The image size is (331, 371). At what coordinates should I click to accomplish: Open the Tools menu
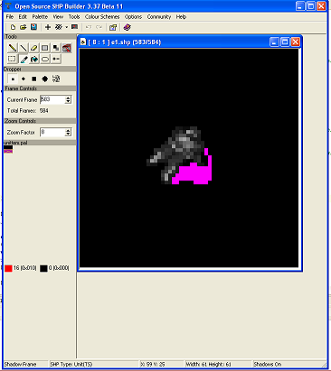[x=74, y=17]
